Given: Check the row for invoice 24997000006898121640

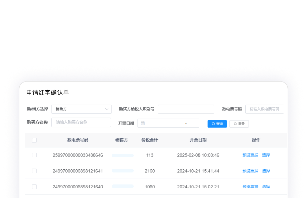Looking at the screenshot, I should pyautogui.click(x=34, y=187).
